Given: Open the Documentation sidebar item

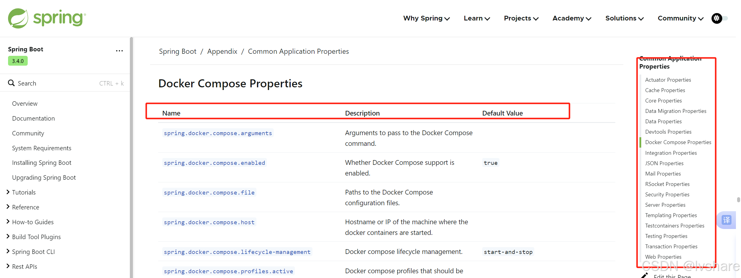Looking at the screenshot, I should point(33,119).
